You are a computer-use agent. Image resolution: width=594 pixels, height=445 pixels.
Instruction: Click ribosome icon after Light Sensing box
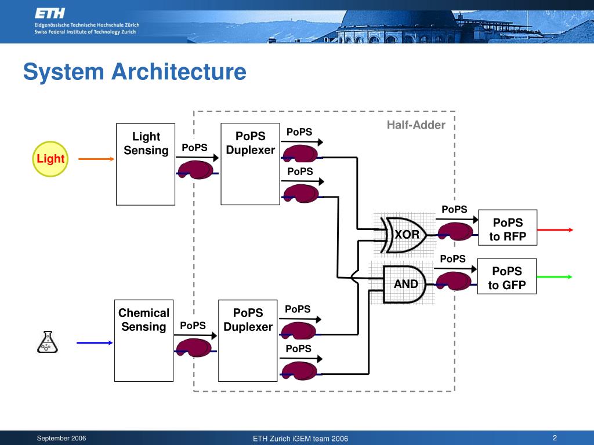197,170
